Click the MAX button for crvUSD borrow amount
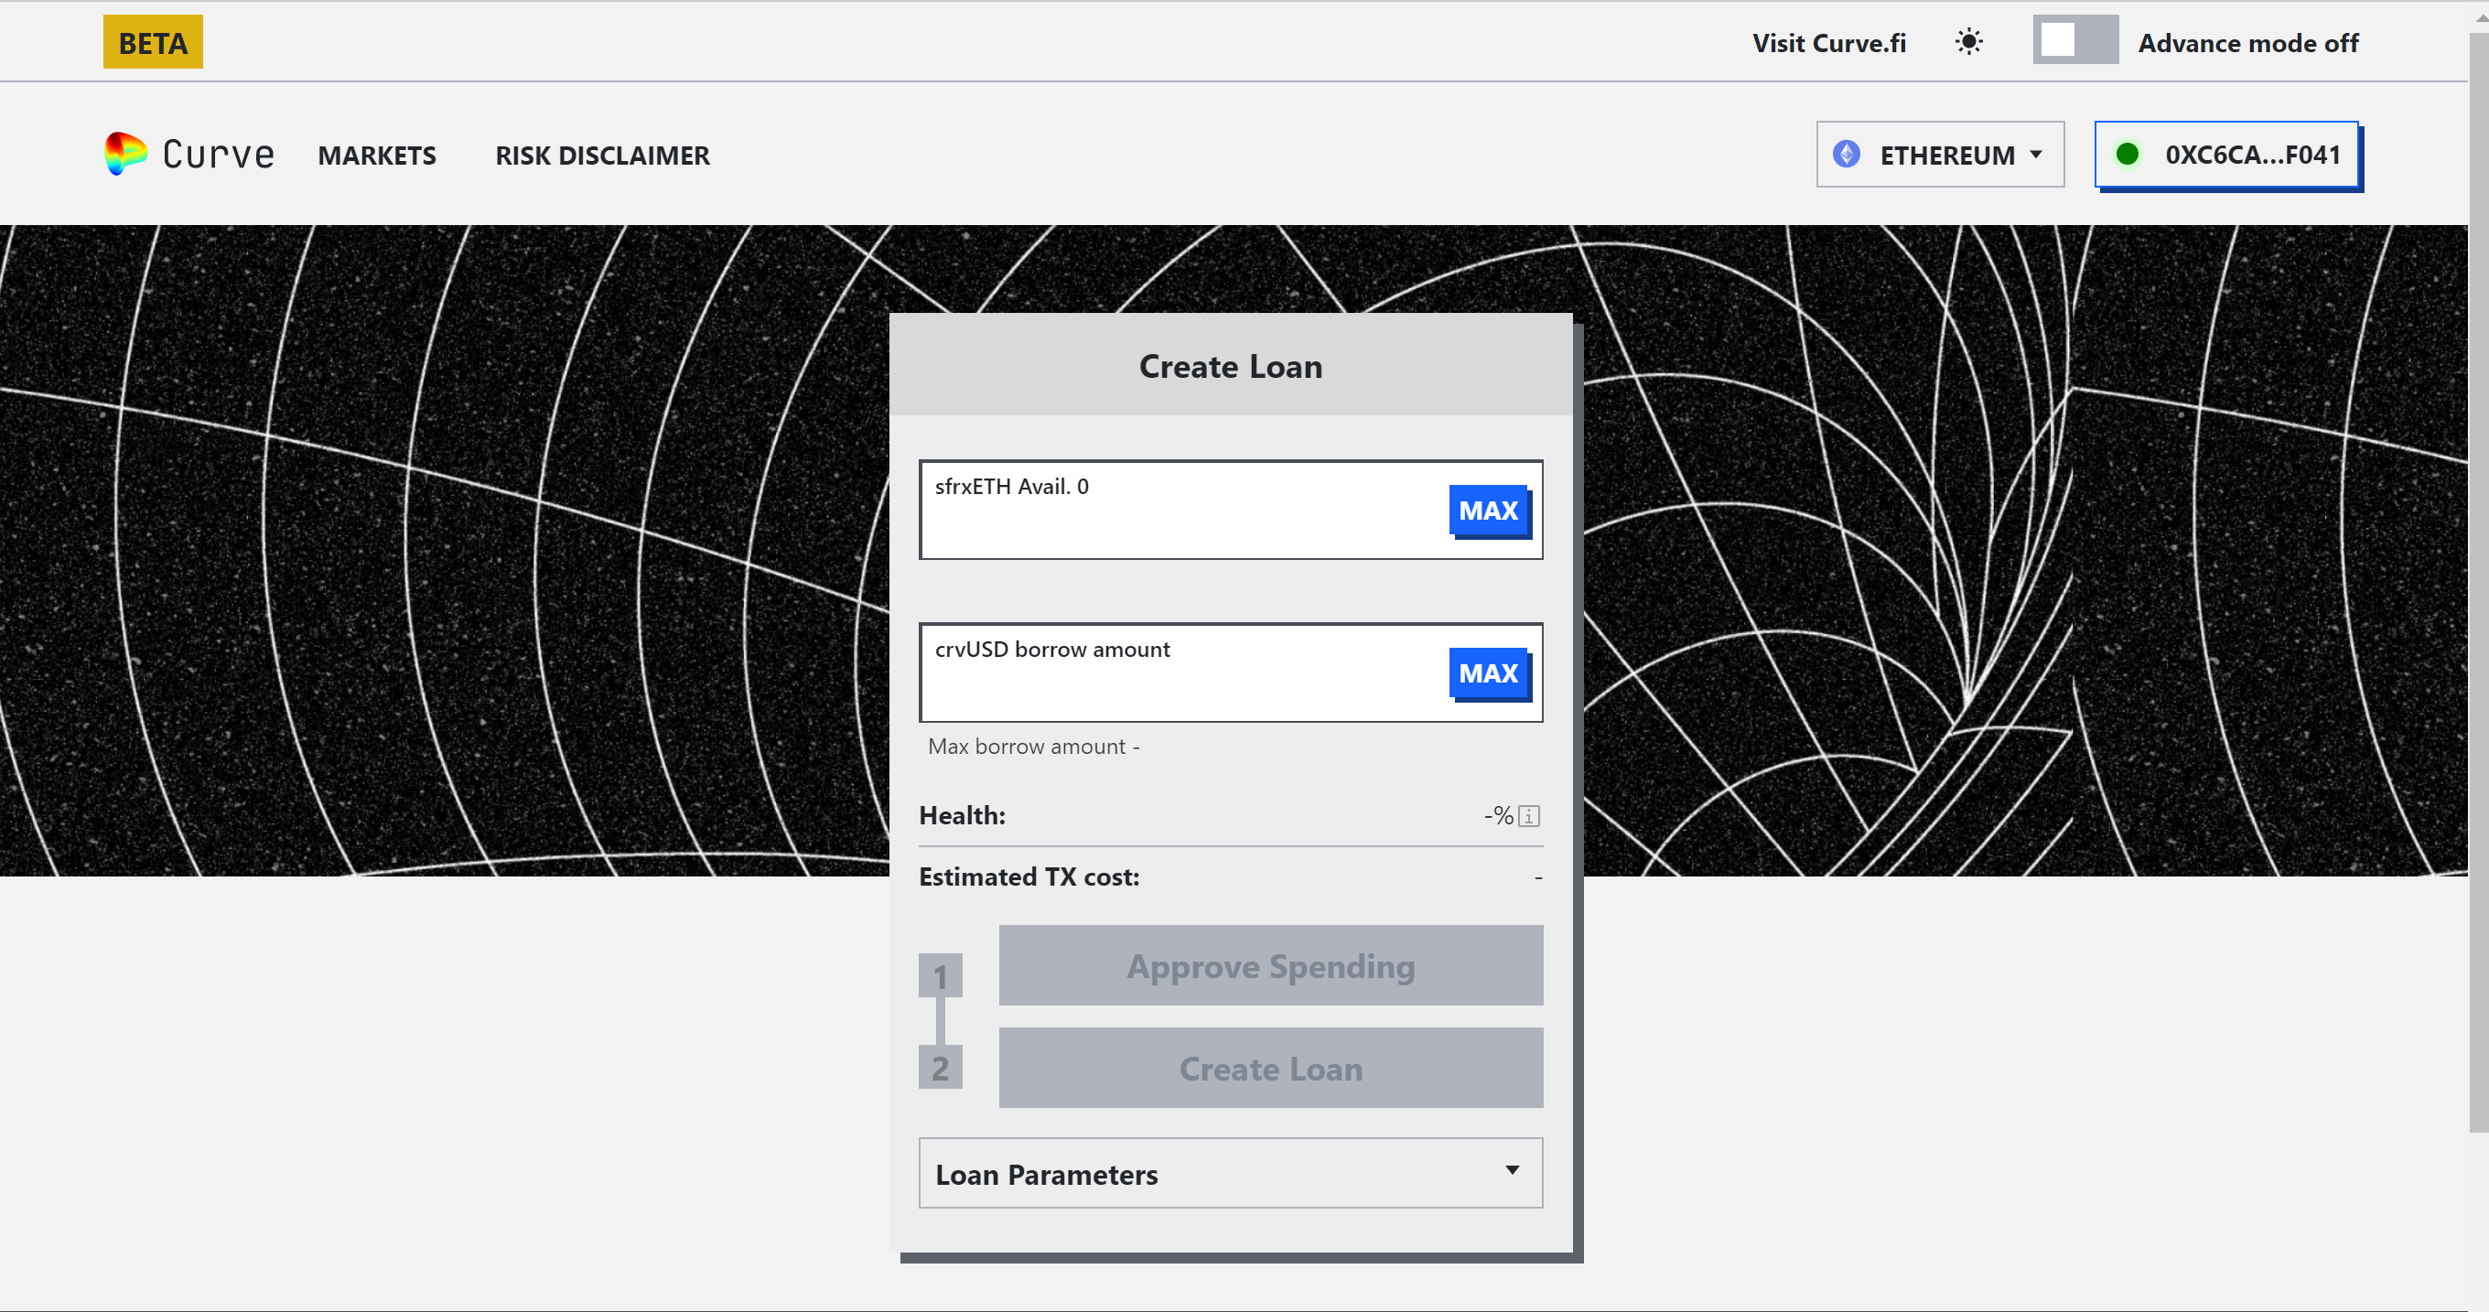Screen dimensions: 2489x1312 pyautogui.click(x=1485, y=673)
